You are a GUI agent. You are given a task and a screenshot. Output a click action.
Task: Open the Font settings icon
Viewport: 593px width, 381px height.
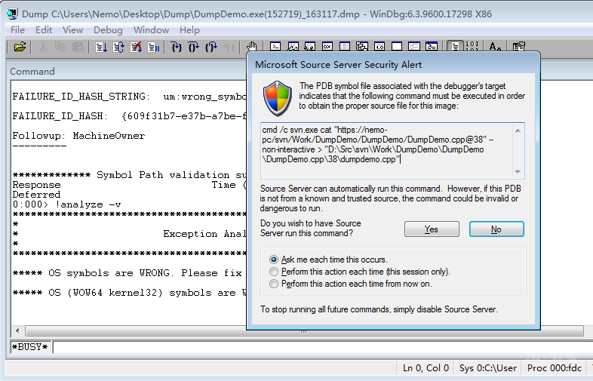pyautogui.click(x=495, y=47)
